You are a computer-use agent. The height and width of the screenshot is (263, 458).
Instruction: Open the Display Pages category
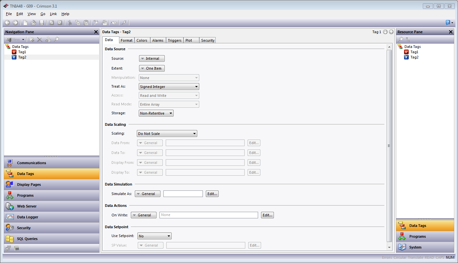tap(52, 185)
